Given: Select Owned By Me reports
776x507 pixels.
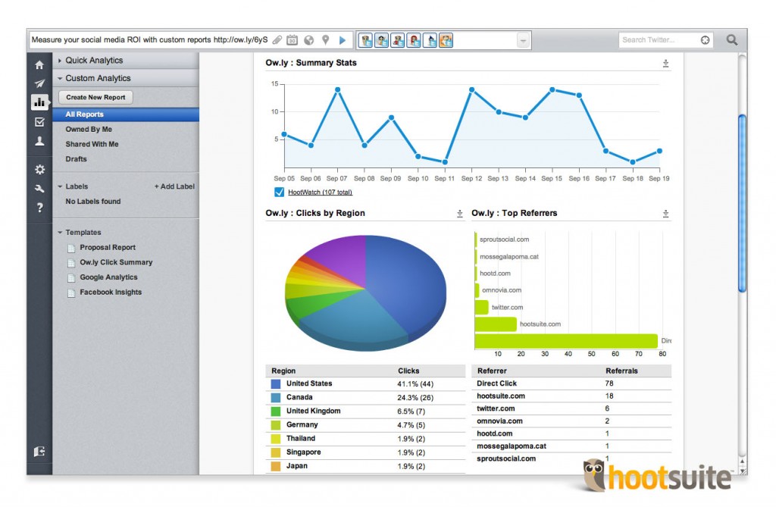Looking at the screenshot, I should click(x=89, y=130).
